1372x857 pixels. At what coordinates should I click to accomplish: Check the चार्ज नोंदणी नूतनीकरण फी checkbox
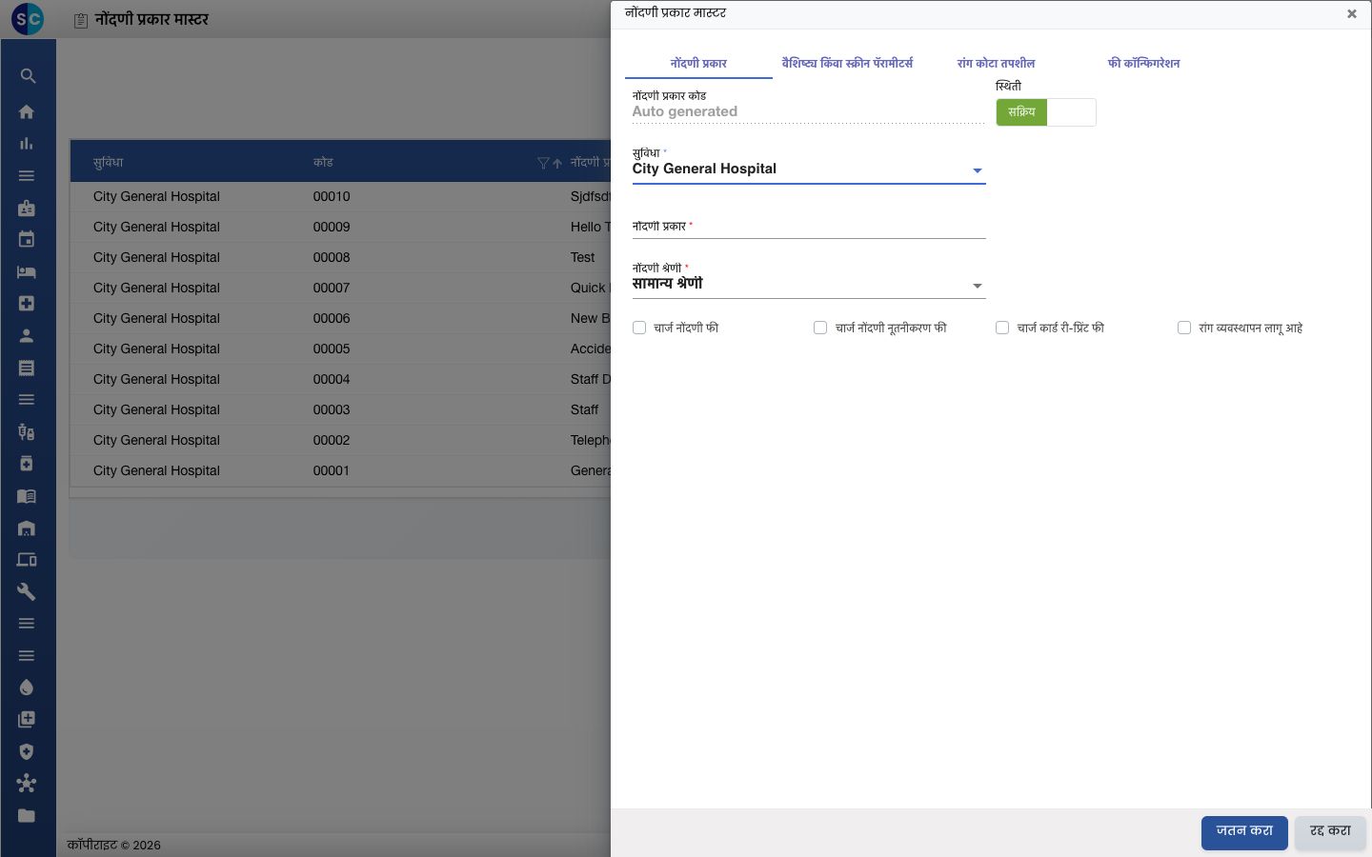[x=820, y=328]
